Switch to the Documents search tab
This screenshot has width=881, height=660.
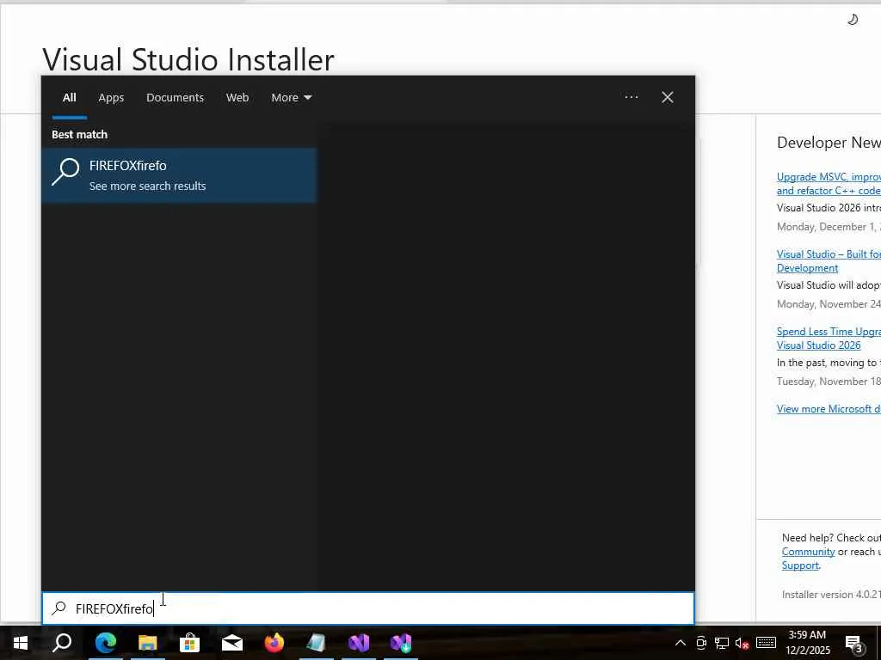pos(175,98)
